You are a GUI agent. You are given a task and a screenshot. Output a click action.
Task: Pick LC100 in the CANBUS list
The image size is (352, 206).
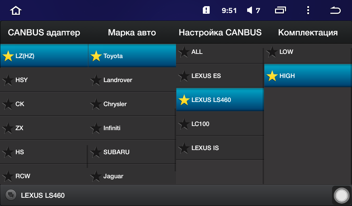(x=220, y=124)
